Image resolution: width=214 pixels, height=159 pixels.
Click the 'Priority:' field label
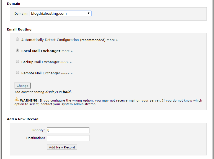click(x=38, y=130)
